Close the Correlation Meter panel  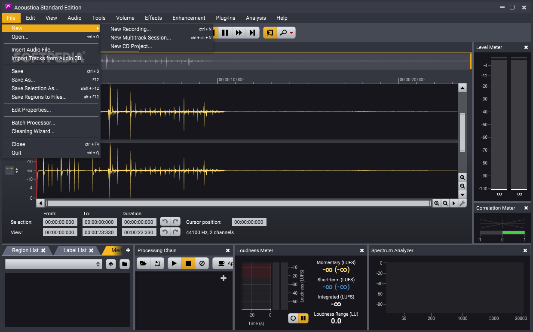526,208
